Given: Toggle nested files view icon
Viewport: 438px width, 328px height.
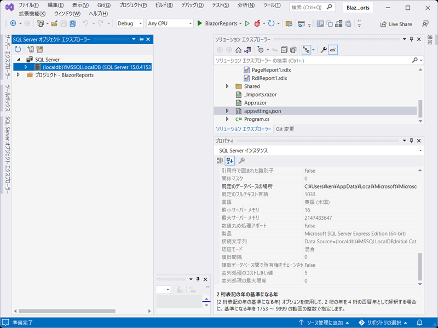Looking at the screenshot, I should (307, 50).
